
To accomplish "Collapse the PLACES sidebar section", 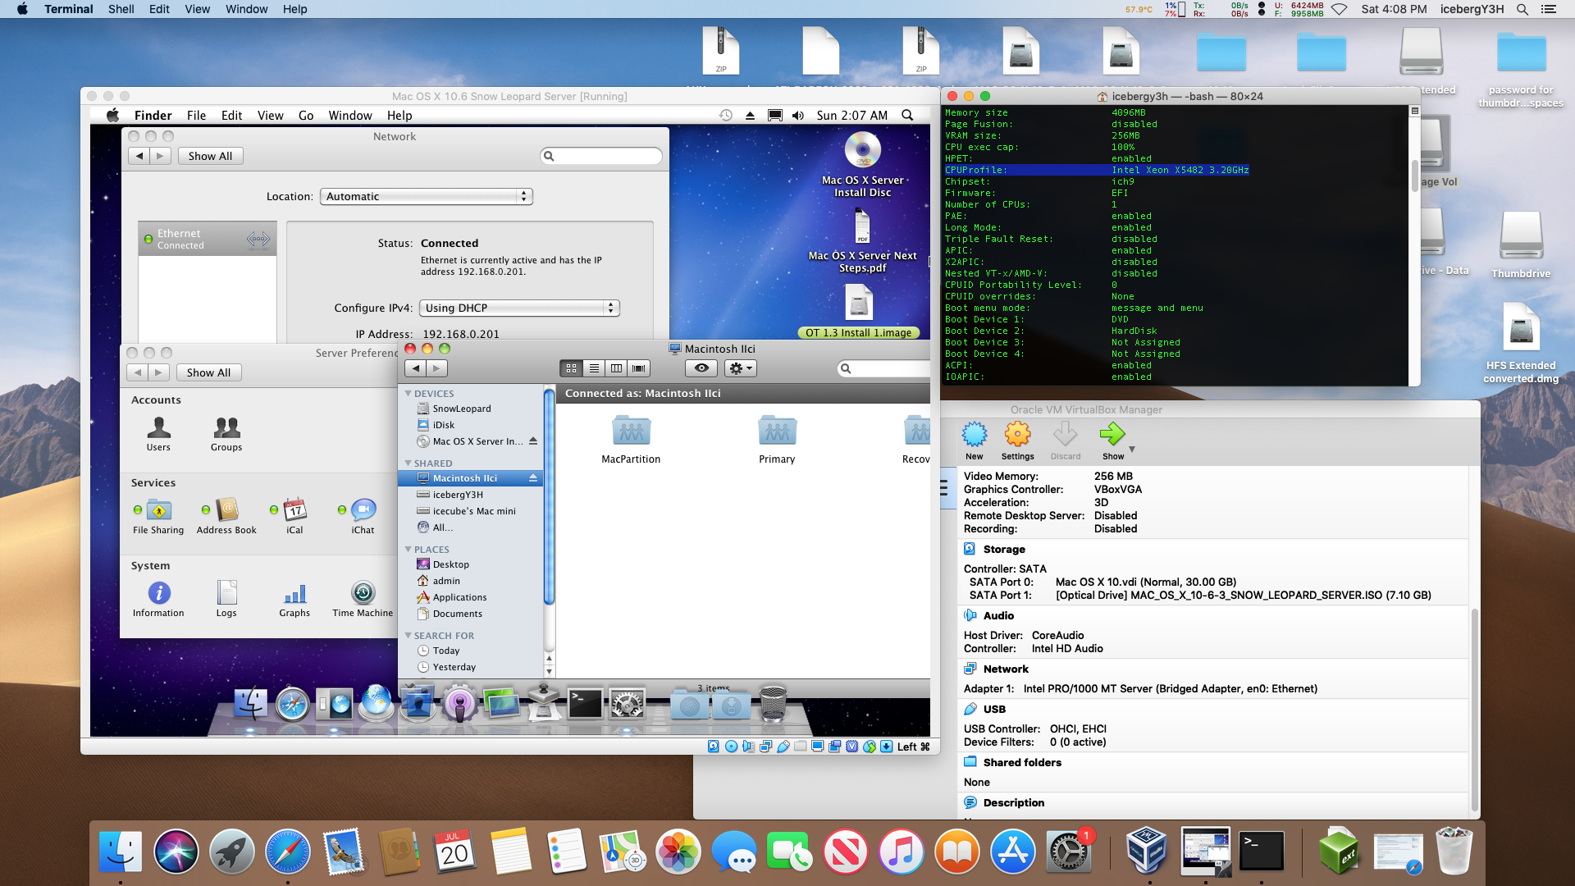I will (409, 550).
